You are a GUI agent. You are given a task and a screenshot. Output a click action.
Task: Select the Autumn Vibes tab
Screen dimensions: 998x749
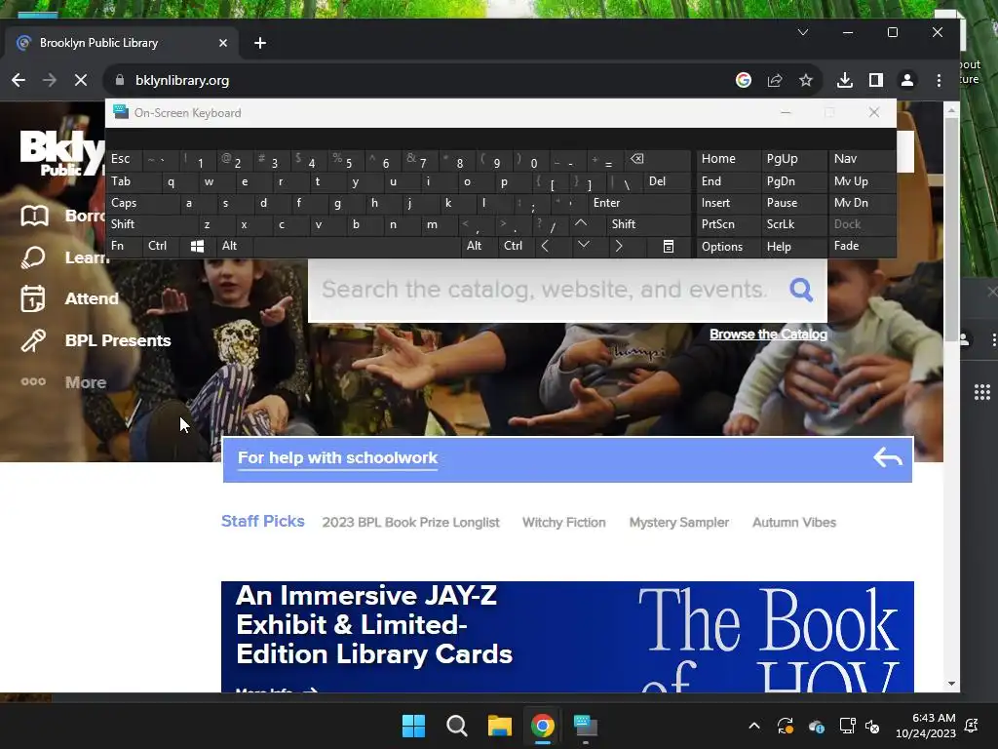coord(794,523)
